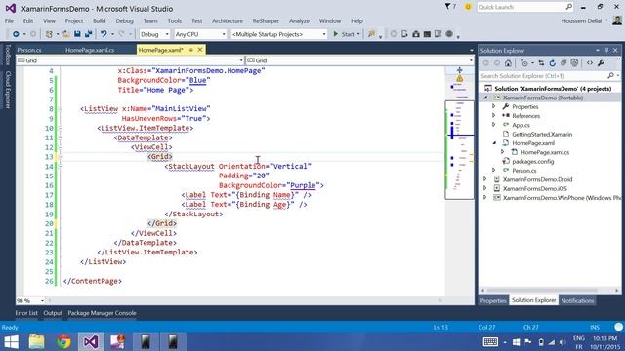Open the ReSharper menu
This screenshot has width=625, height=351.
click(x=266, y=21)
